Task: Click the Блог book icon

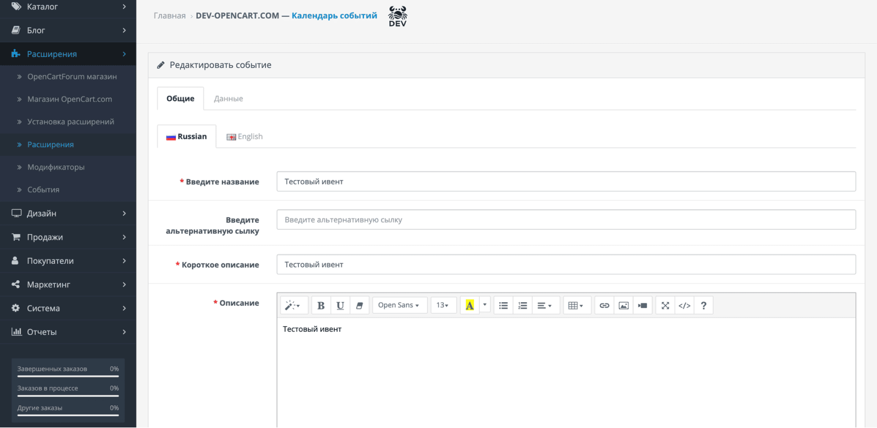Action: [x=16, y=30]
